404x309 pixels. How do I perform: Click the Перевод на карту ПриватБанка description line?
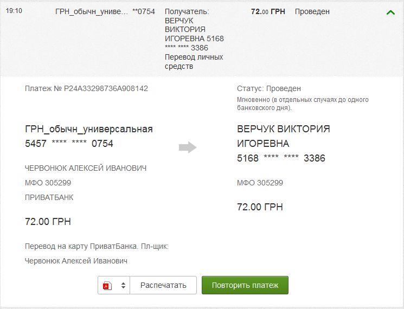pyautogui.click(x=97, y=246)
